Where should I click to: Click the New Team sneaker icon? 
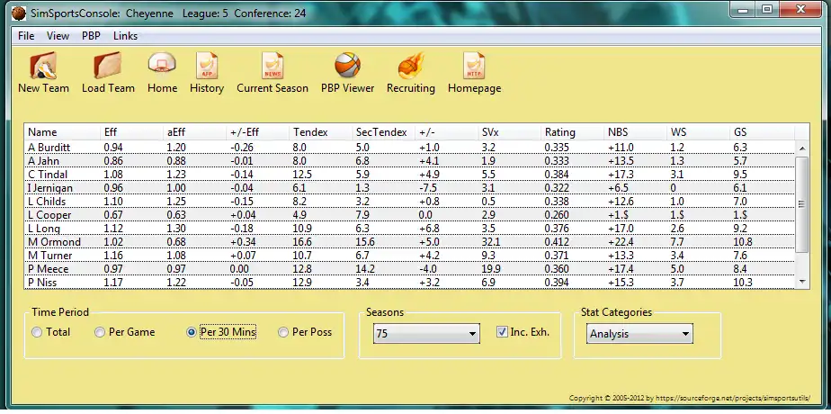point(43,65)
